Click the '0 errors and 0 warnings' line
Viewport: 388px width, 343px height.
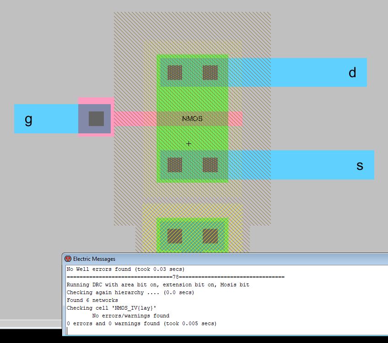coord(141,323)
